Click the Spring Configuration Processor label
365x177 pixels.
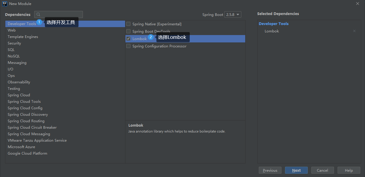159,46
